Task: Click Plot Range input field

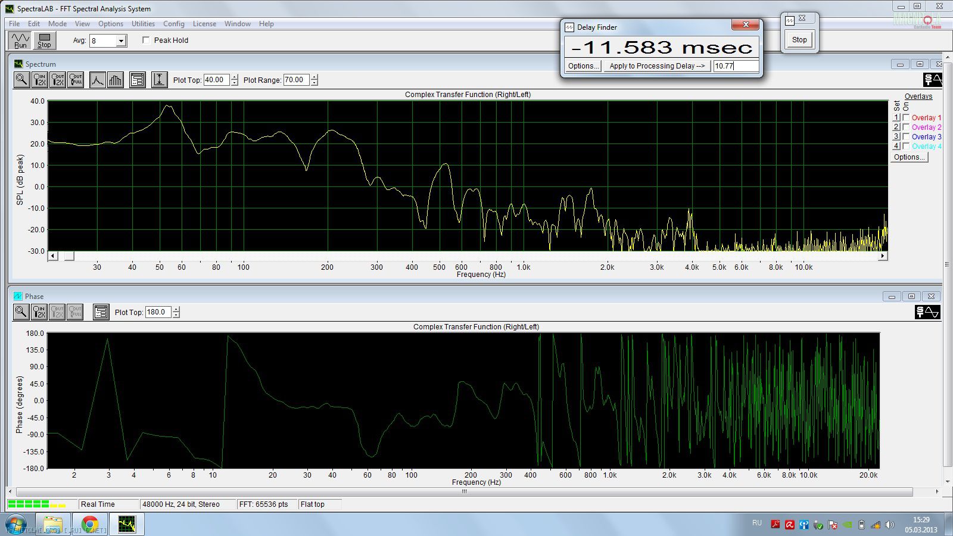Action: point(296,80)
